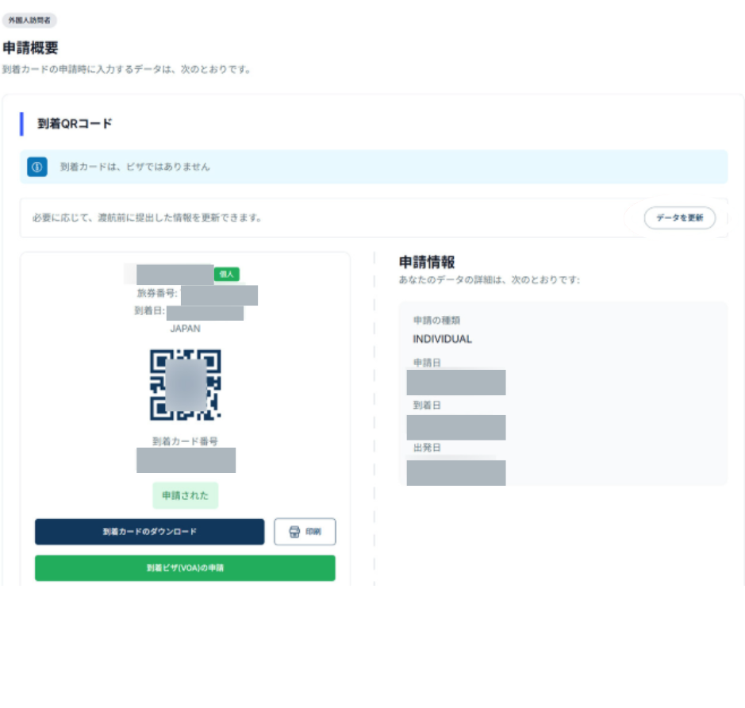Click the 旅券番号 label

(157, 293)
